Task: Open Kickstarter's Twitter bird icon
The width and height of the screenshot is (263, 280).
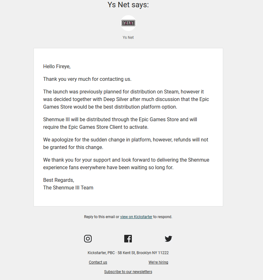Action: [x=168, y=239]
